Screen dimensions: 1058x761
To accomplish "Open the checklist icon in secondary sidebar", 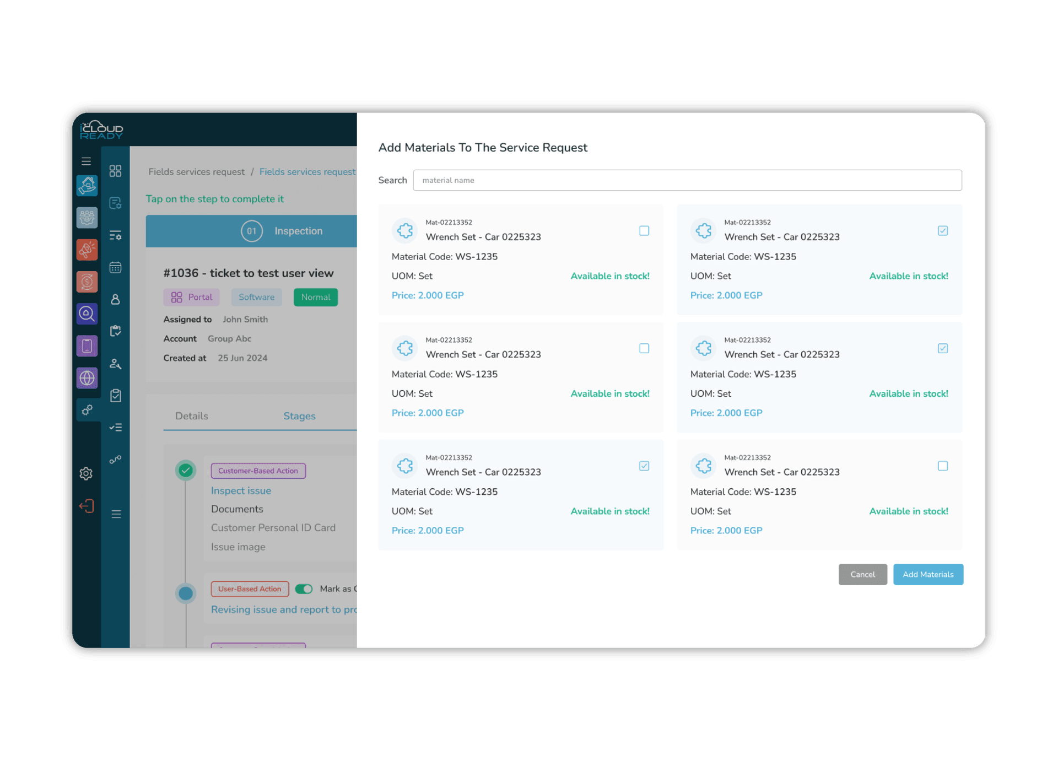I will 116,427.
